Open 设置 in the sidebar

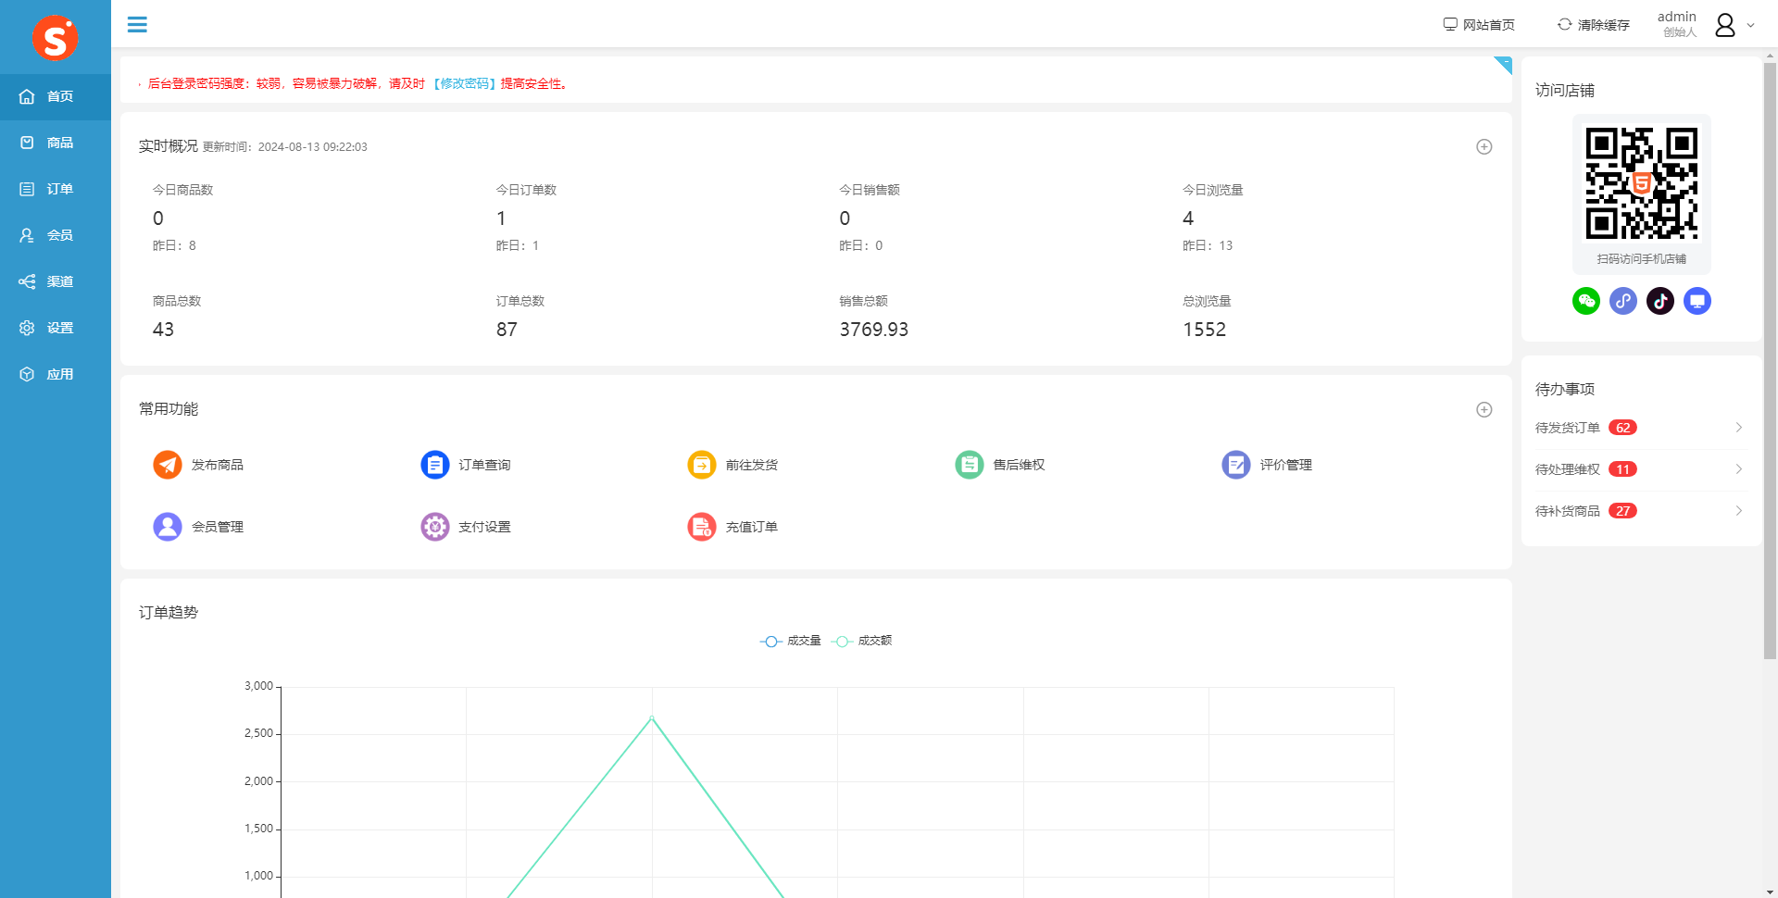pos(56,328)
